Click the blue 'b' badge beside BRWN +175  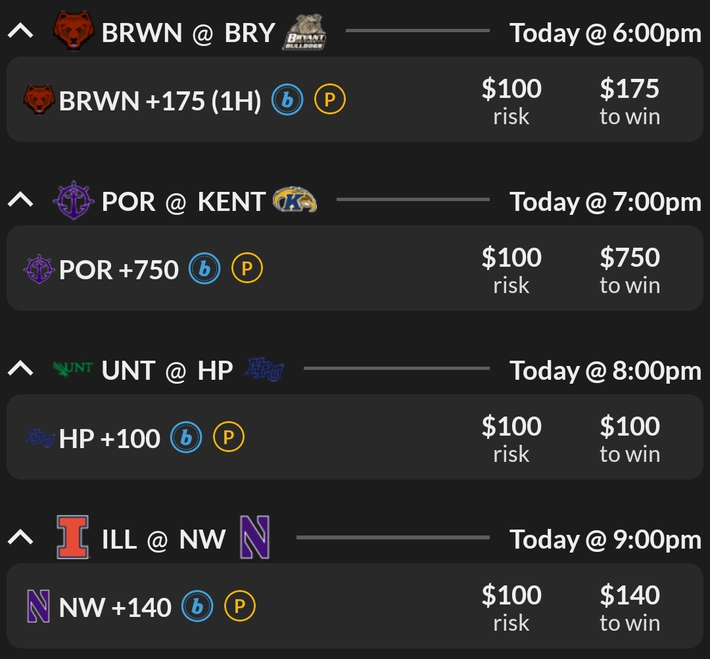(287, 100)
